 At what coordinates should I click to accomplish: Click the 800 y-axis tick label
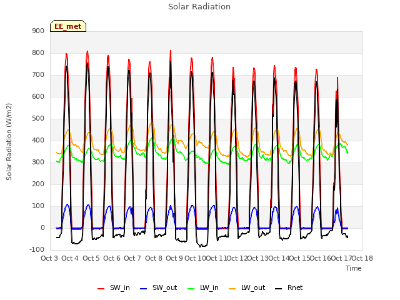click(38, 52)
